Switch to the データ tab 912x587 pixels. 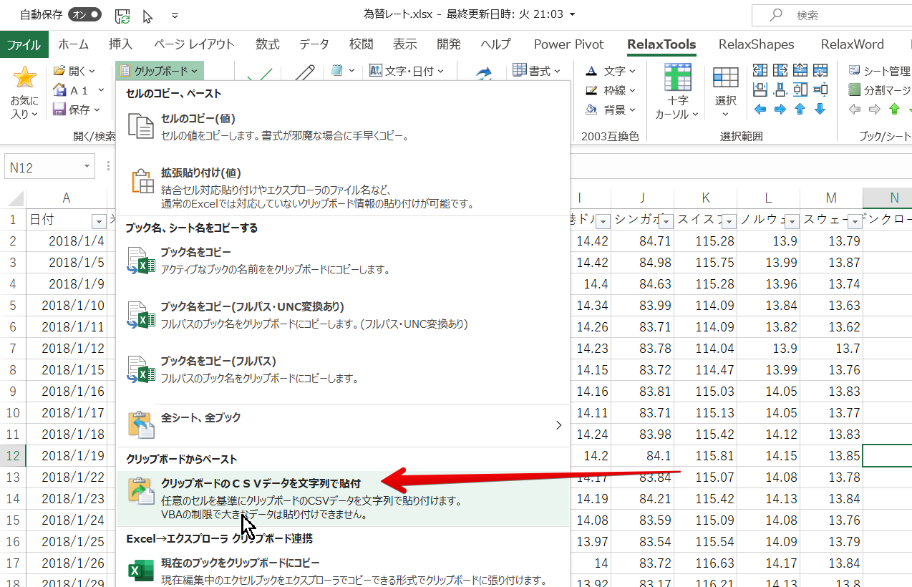point(314,44)
